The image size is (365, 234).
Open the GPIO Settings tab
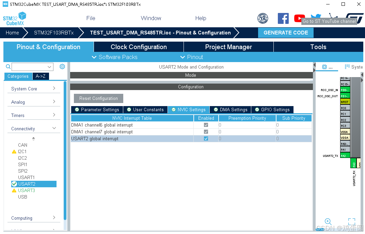(x=272, y=109)
